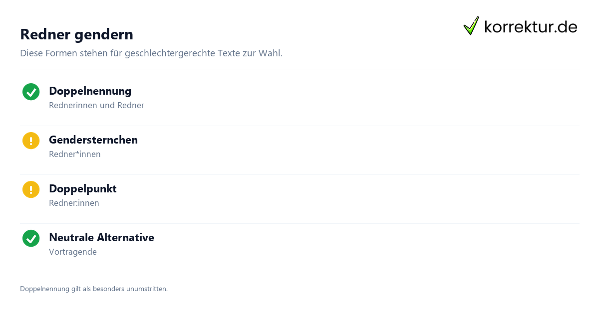
Task: Click the green checkmark in korrektur.de logo
Action: (x=471, y=25)
